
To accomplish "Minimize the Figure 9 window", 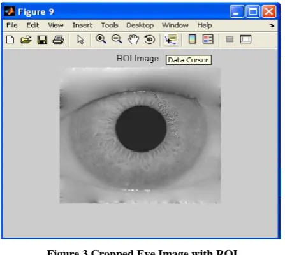I will click(x=237, y=11).
